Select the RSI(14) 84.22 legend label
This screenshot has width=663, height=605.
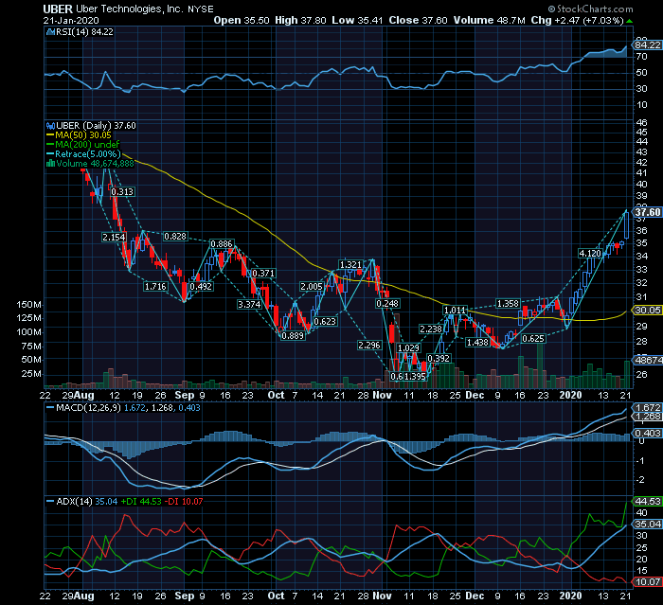(84, 31)
